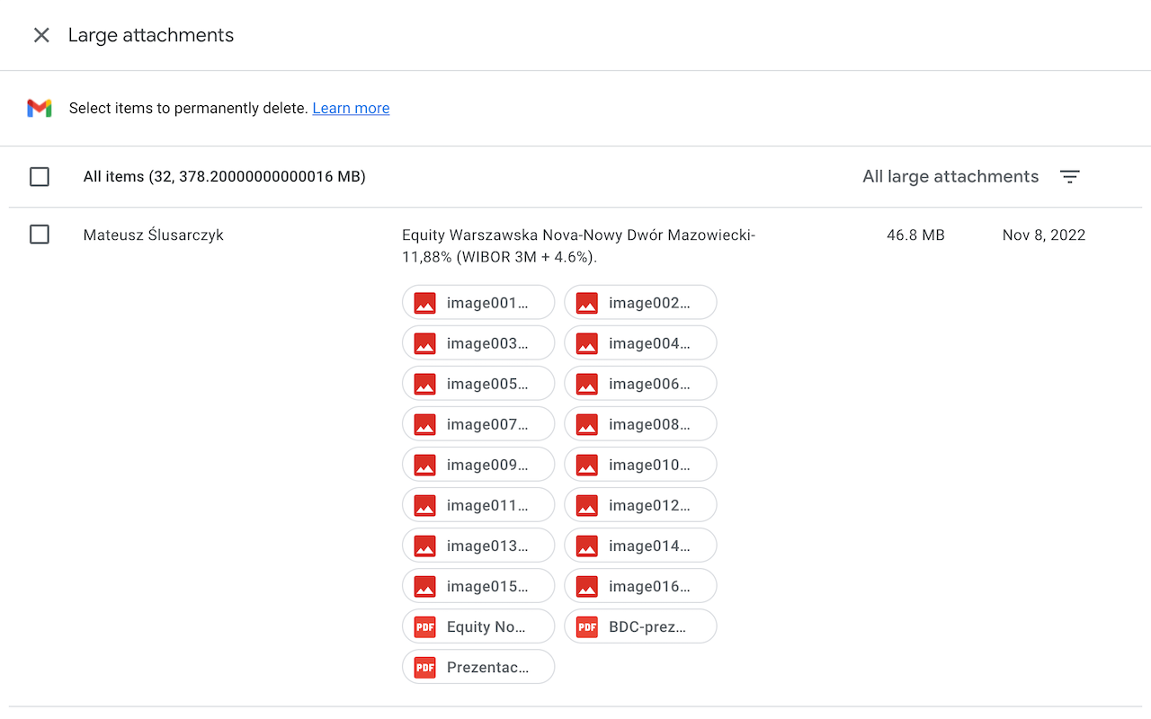Select the image icon on image010 chip

click(586, 465)
